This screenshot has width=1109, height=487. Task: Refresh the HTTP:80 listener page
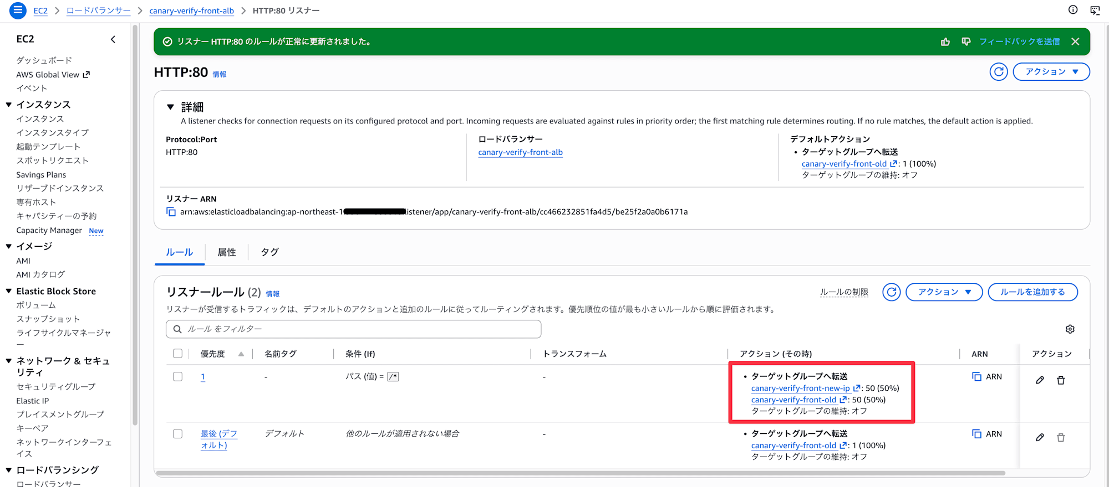(x=999, y=71)
